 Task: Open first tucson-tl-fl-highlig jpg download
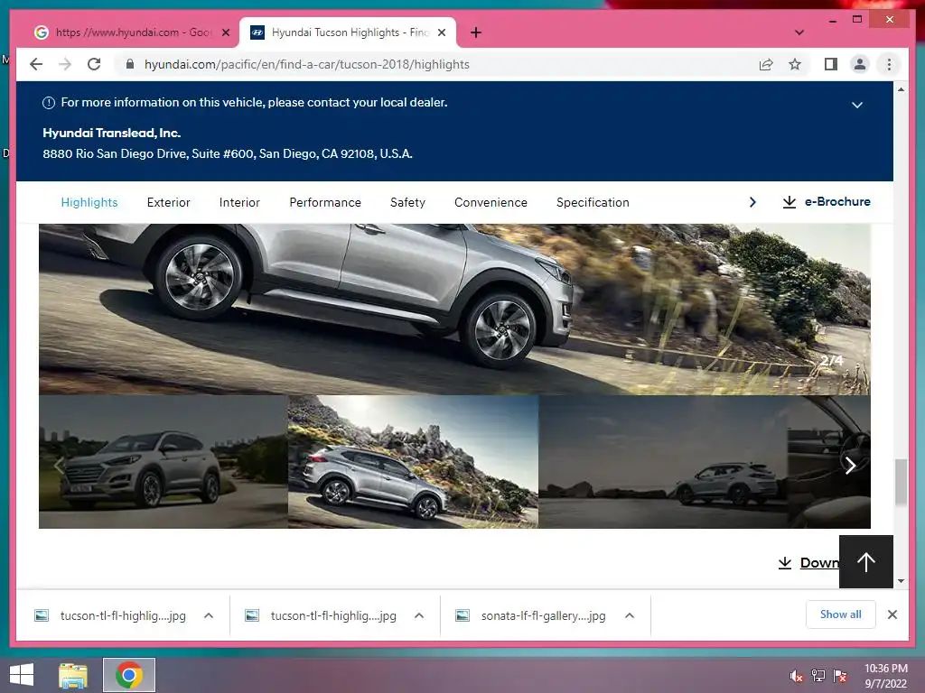coord(110,615)
